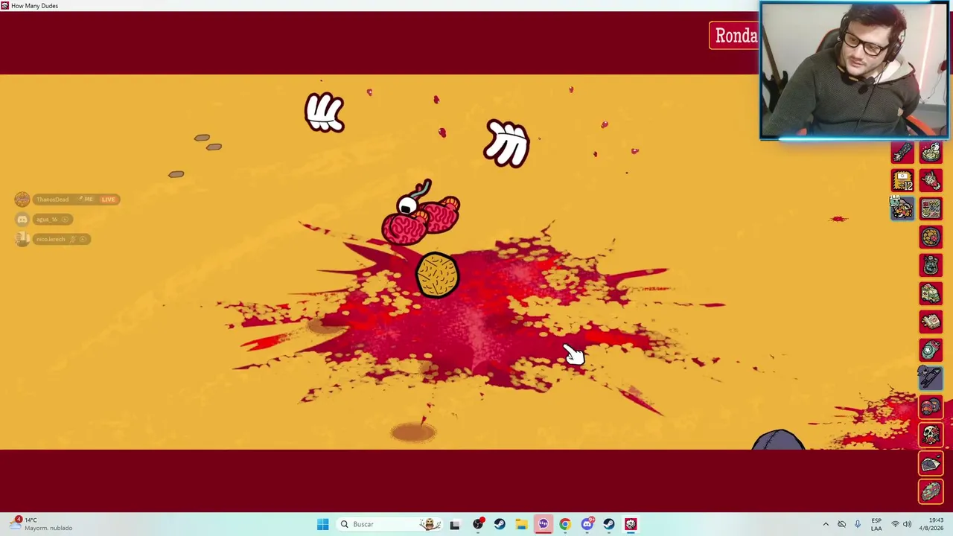Click nico.lerech's avatar in the voice overlay
Screen dimensions: 953x536
coord(22,239)
